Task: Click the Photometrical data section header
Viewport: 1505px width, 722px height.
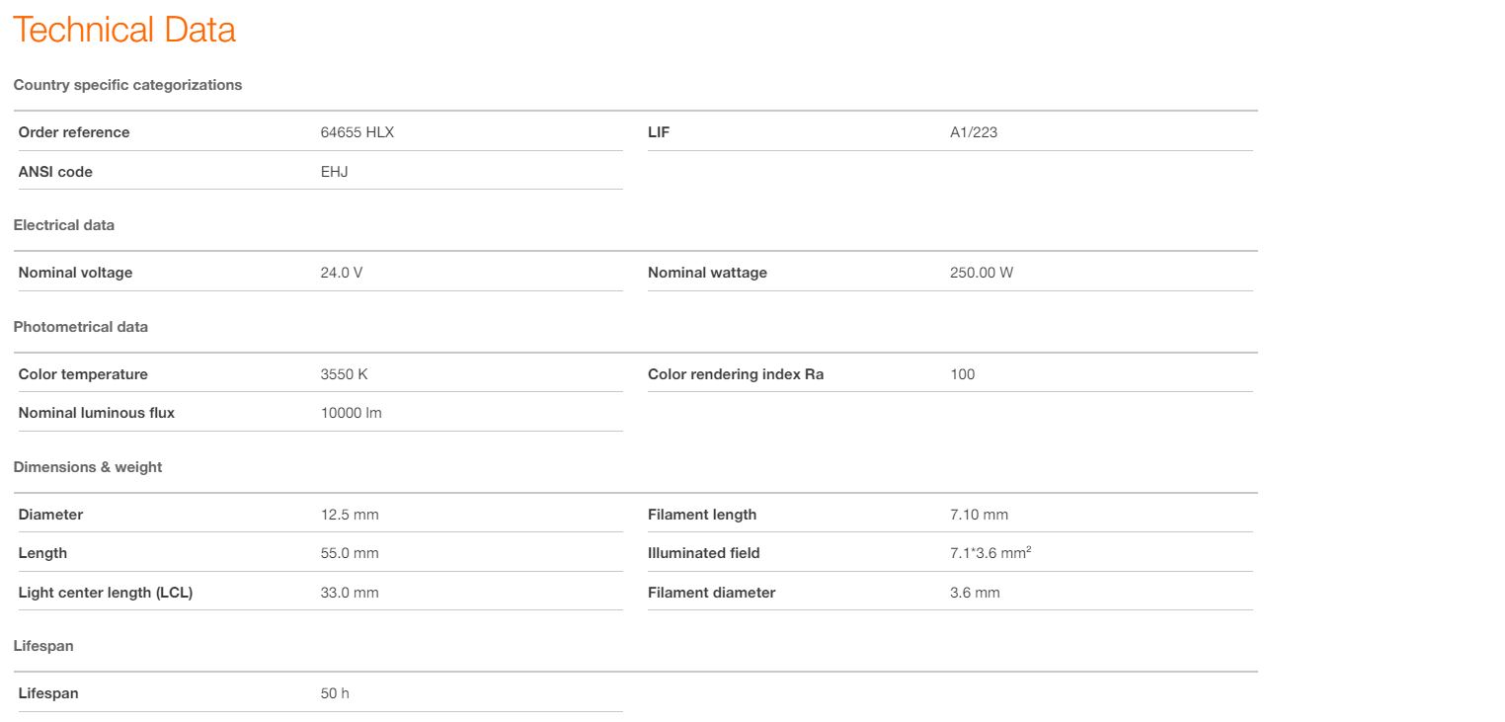Action: (80, 327)
